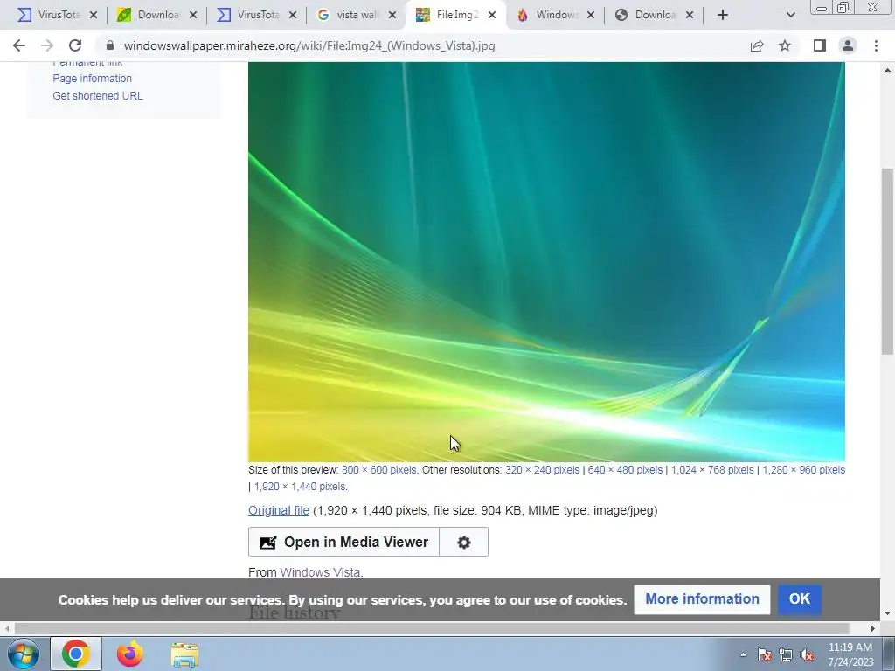The image size is (895, 671).
Task: Open the Windows Start menu
Action: coord(23,654)
